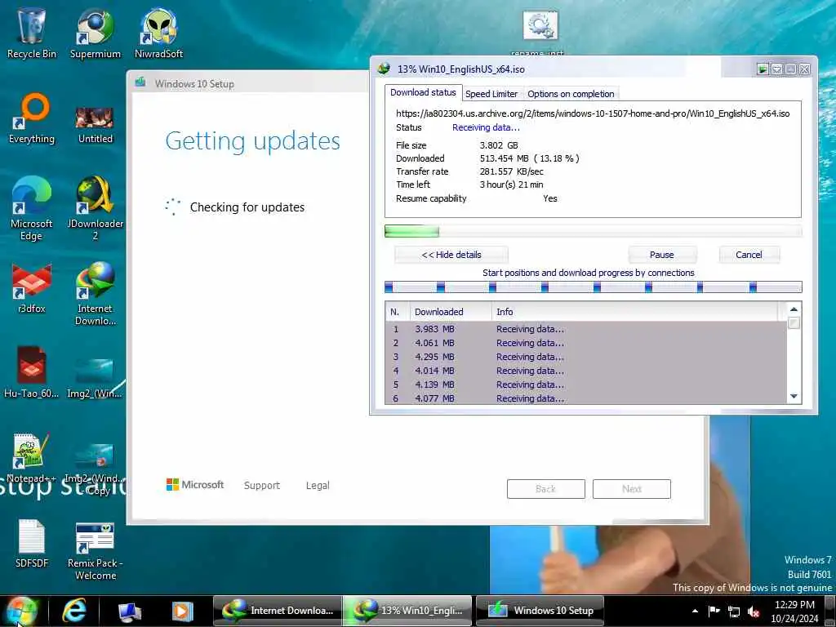Select the Img2 (Wind... Copy image icon
This screenshot has width=836, height=627.
point(95,469)
